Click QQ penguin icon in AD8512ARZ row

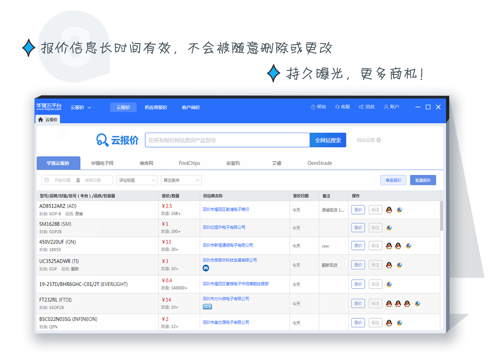coord(389,210)
